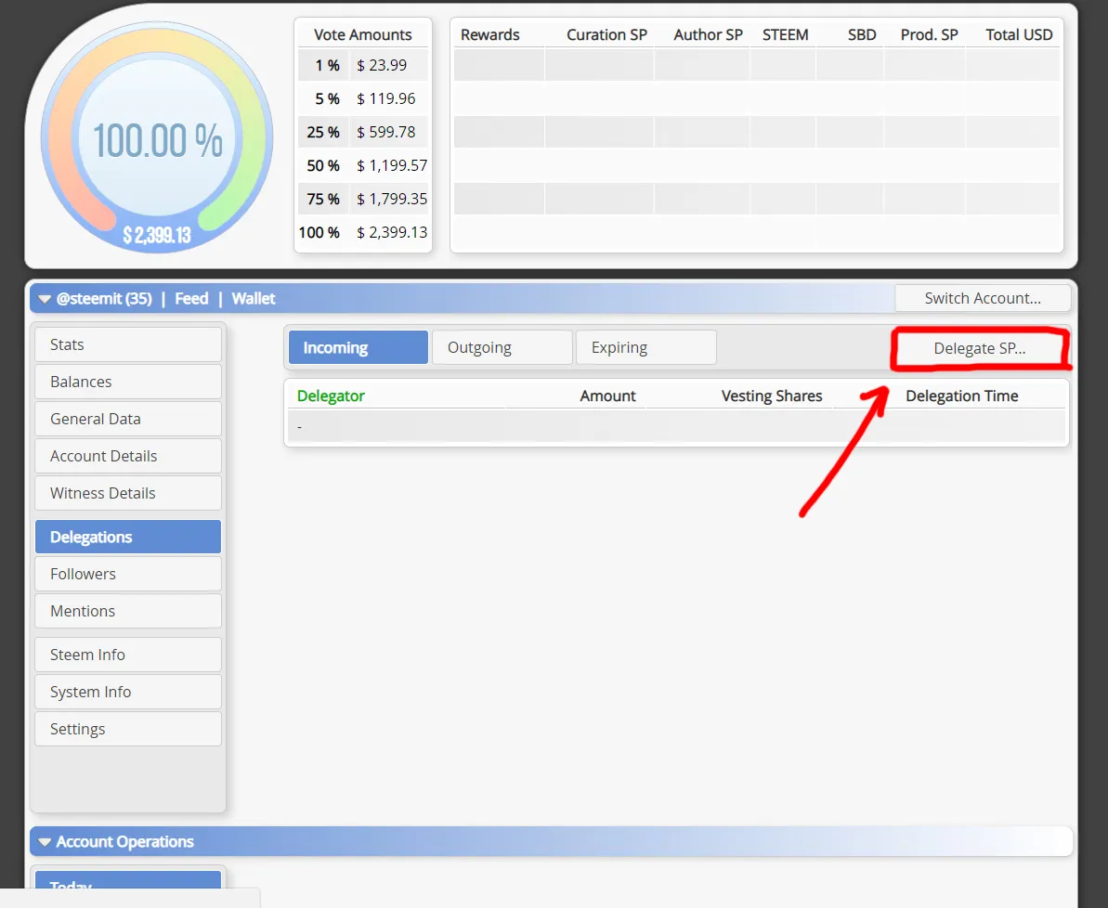Click the Author SP column header
Viewport: 1108px width, 908px height.
708,34
